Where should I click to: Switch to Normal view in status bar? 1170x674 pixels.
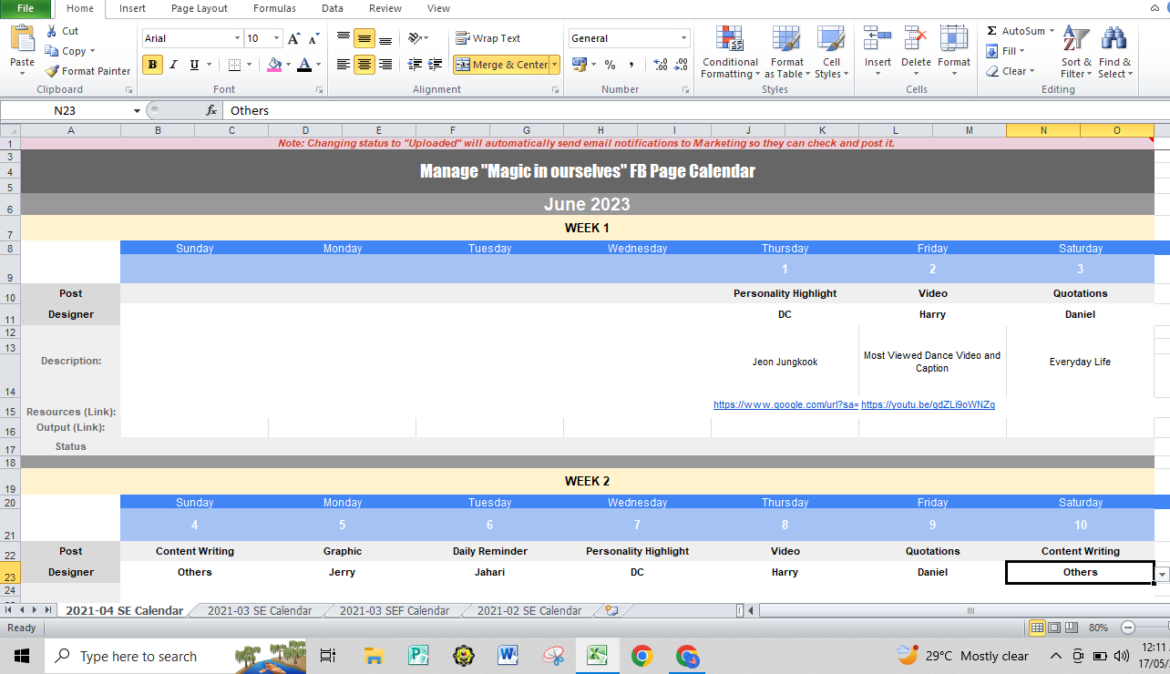[x=1037, y=628]
